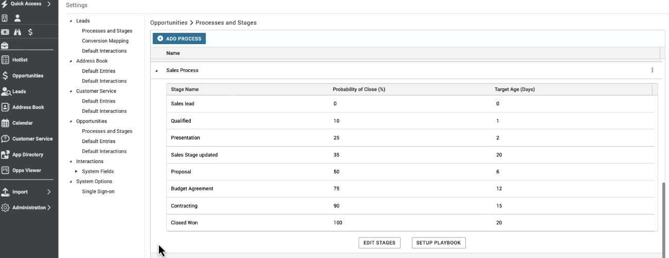Viewport: 669px width, 258px height.
Task: Click the Presentation stage name
Action: [185, 138]
